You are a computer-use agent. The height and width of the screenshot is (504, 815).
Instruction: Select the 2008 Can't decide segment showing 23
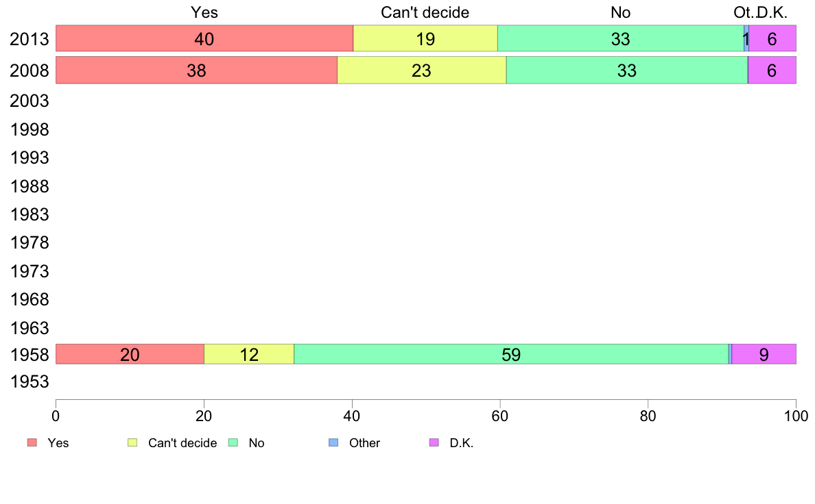point(421,70)
